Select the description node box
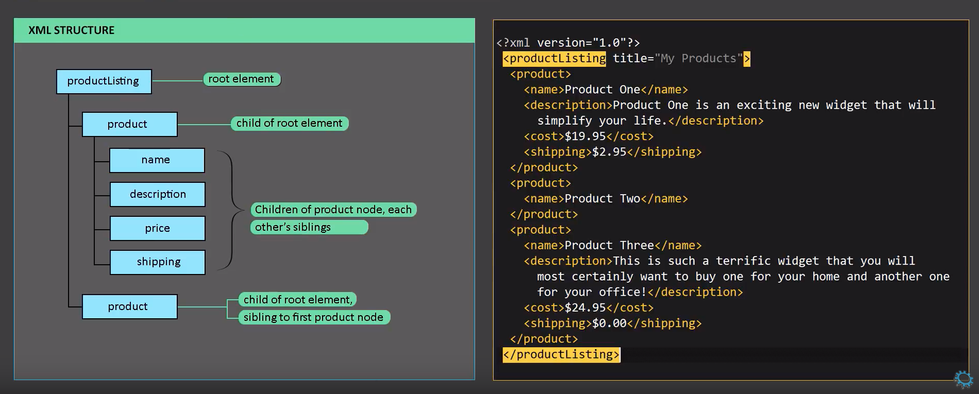Image resolution: width=979 pixels, height=394 pixels. tap(158, 194)
